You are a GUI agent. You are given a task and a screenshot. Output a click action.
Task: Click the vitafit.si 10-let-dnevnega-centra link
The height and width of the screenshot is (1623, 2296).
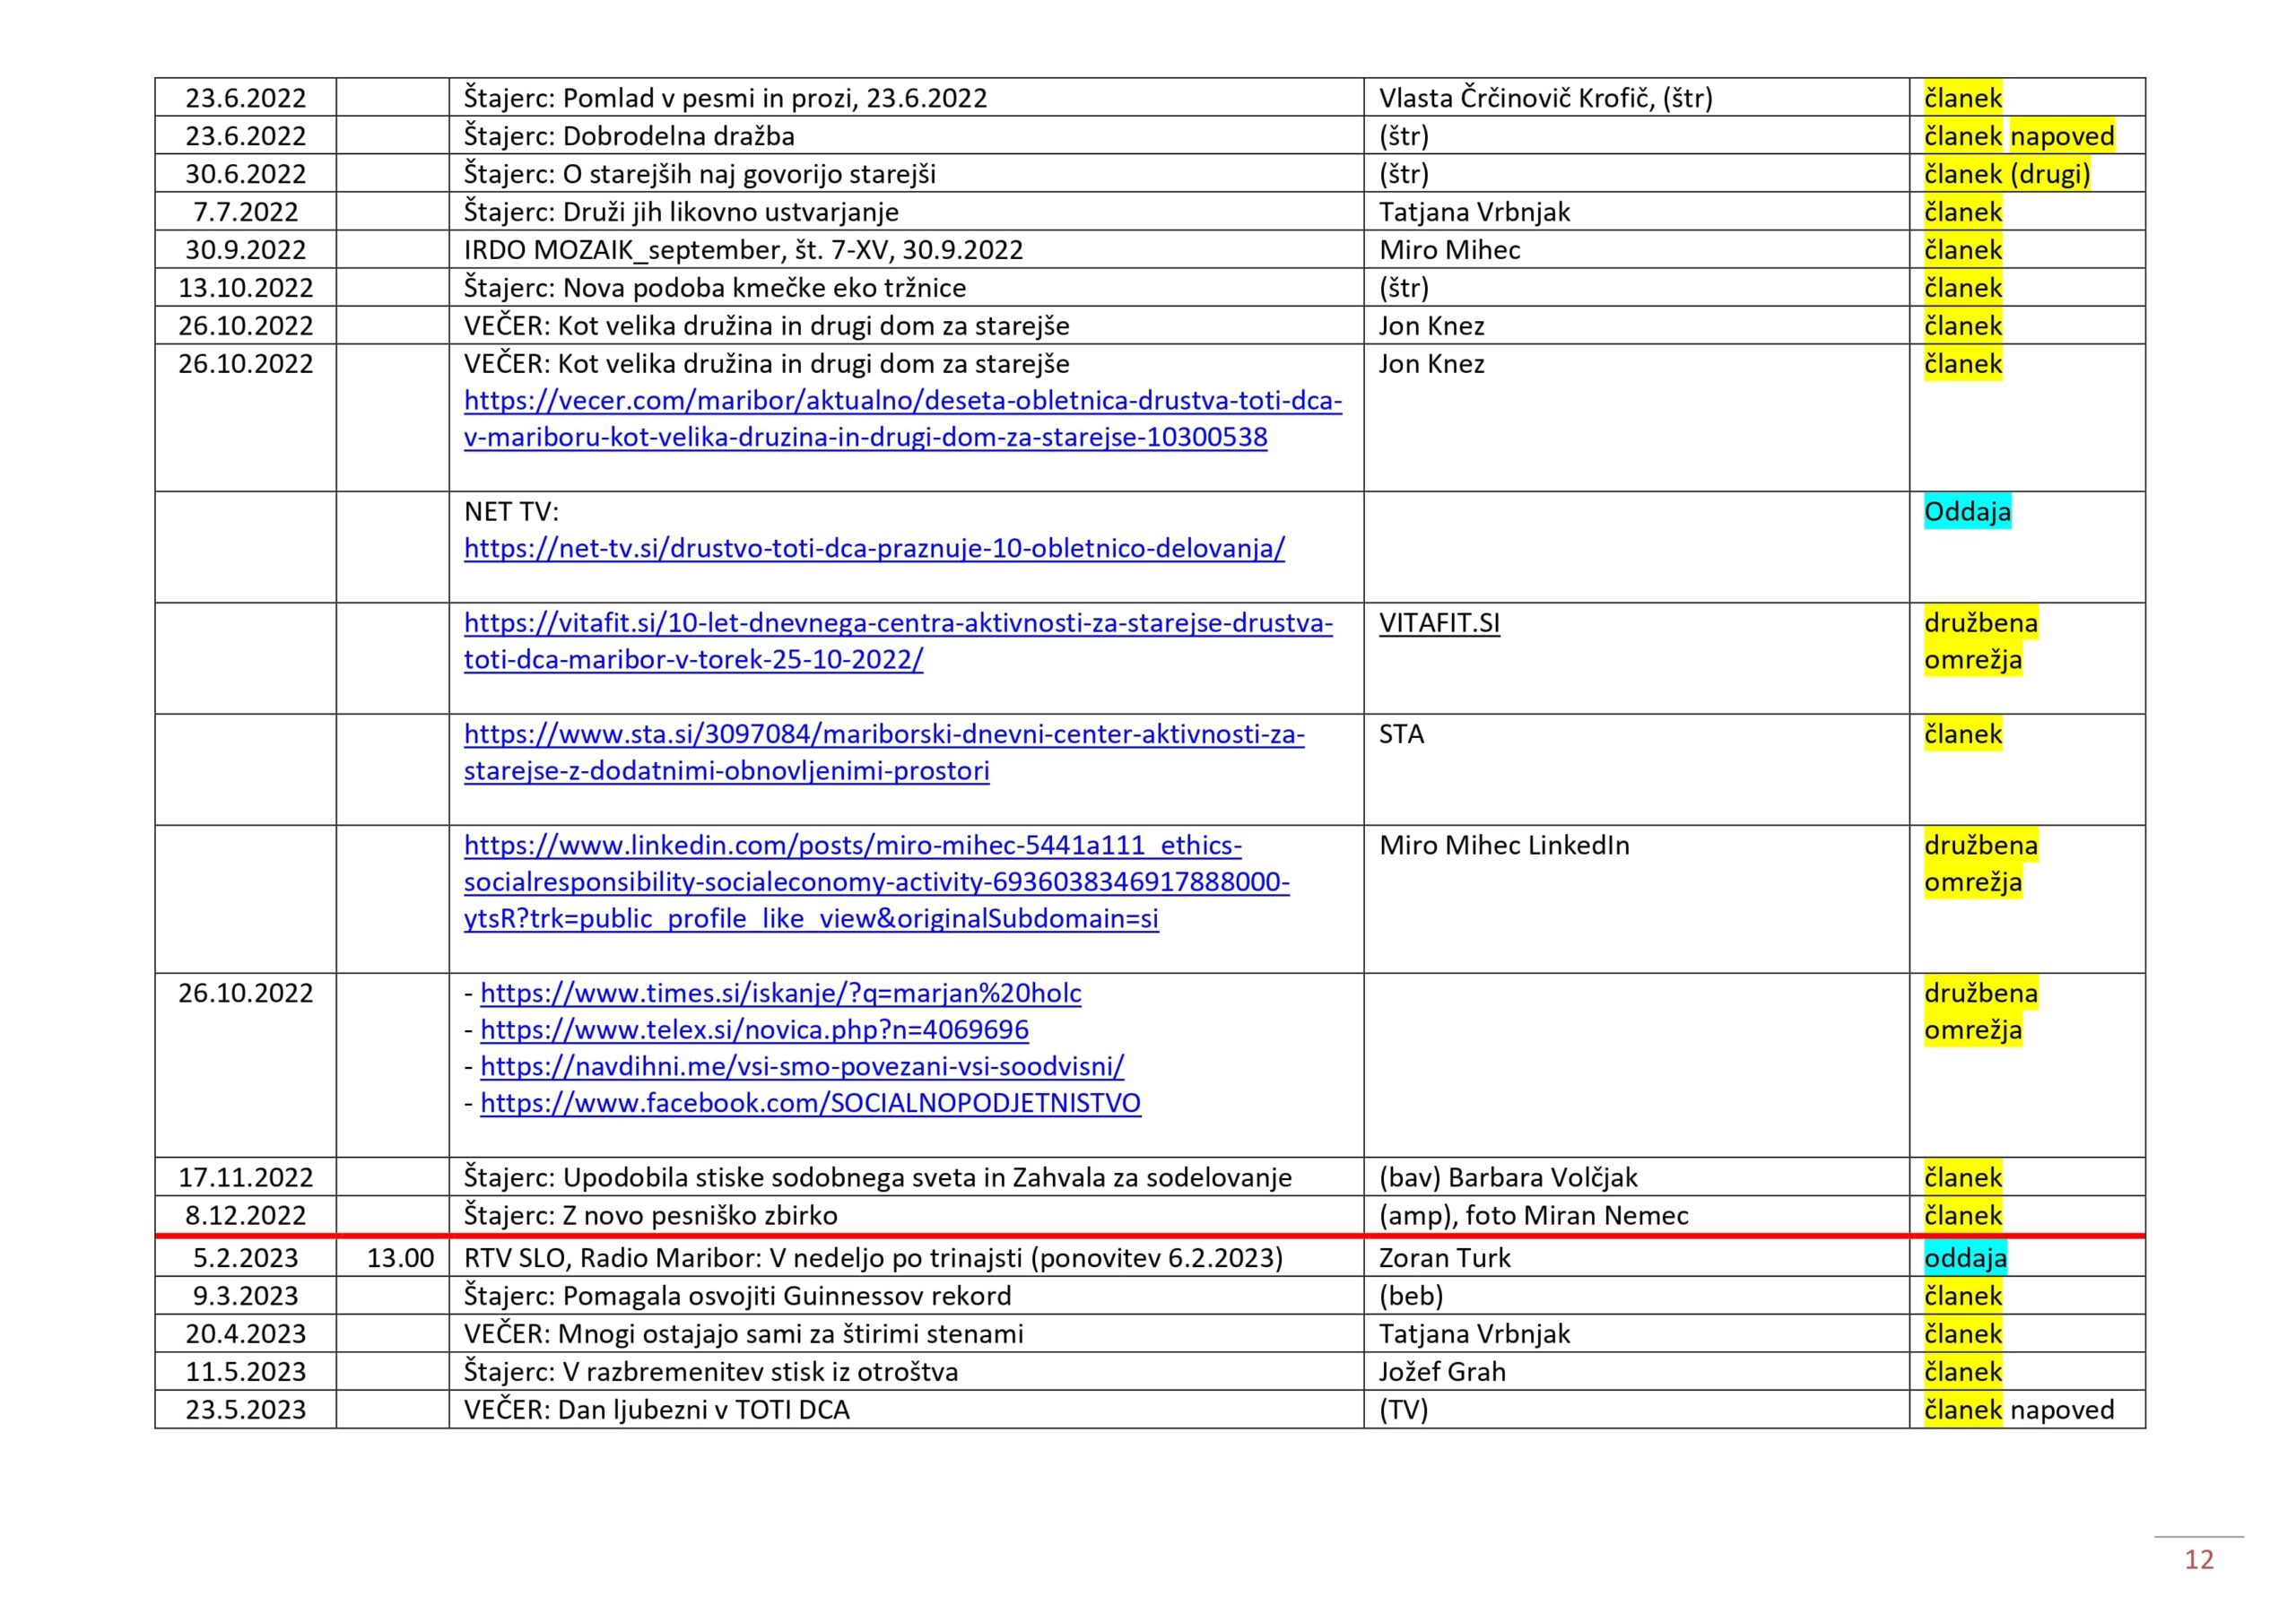coord(897,624)
